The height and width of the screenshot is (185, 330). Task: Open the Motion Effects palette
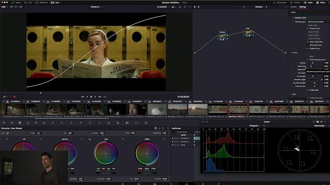(x=44, y=123)
